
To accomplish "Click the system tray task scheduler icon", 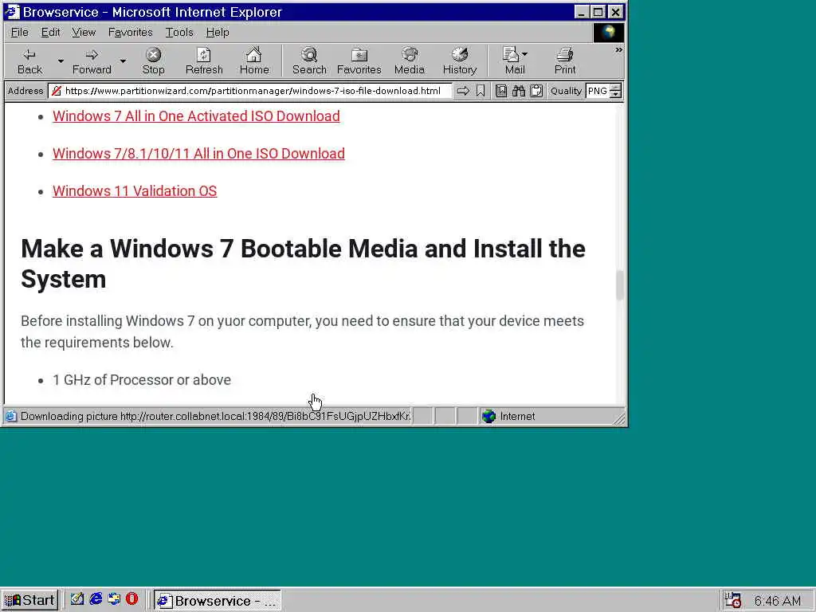I will point(733,600).
